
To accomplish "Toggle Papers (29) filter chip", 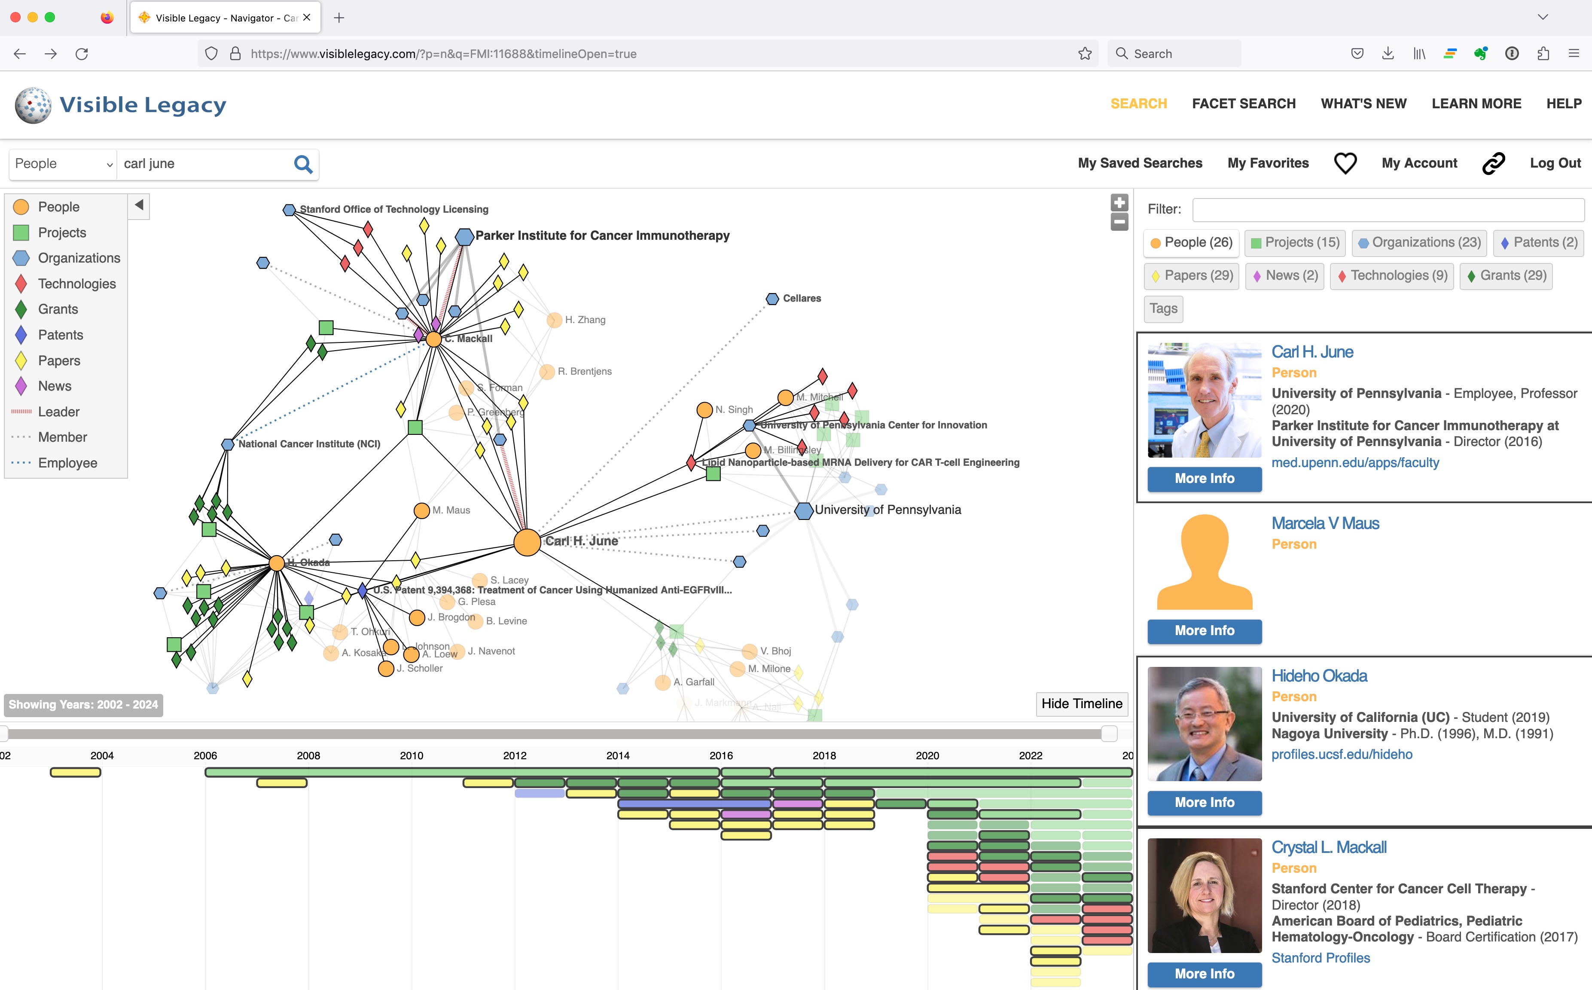I will coord(1191,276).
